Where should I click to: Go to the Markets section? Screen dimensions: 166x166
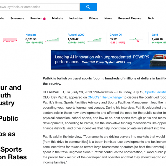58,19
